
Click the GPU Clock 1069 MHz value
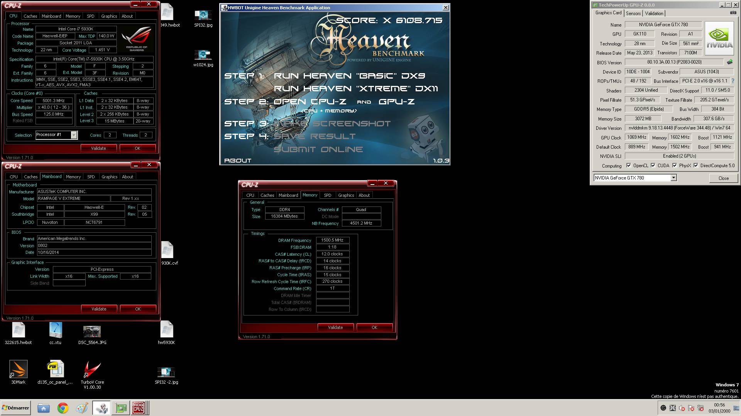point(637,137)
